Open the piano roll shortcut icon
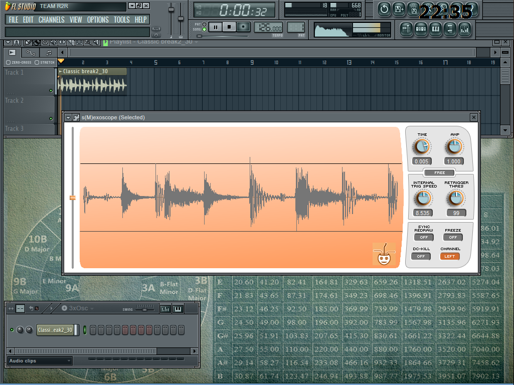Image resolution: width=514 pixels, height=385 pixels. point(435,29)
